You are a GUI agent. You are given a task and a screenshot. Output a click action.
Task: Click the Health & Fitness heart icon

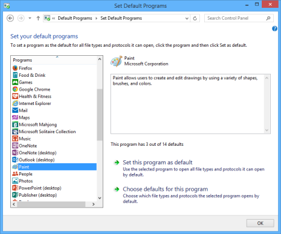point(15,96)
